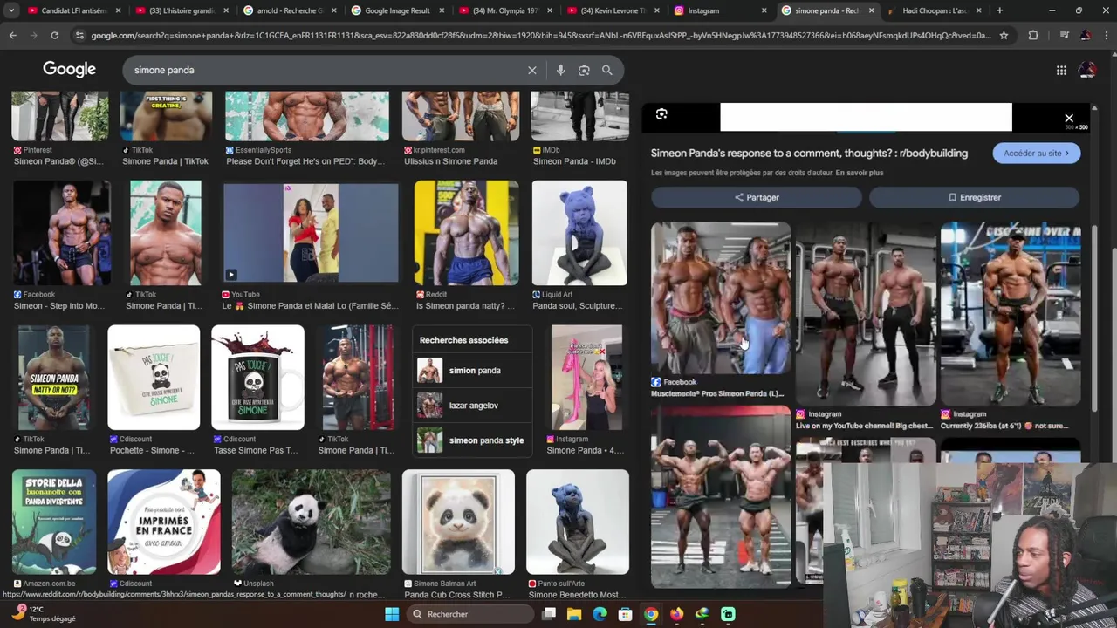Open the Cdiscount Pochette Simone image
The height and width of the screenshot is (628, 1117).
(154, 378)
